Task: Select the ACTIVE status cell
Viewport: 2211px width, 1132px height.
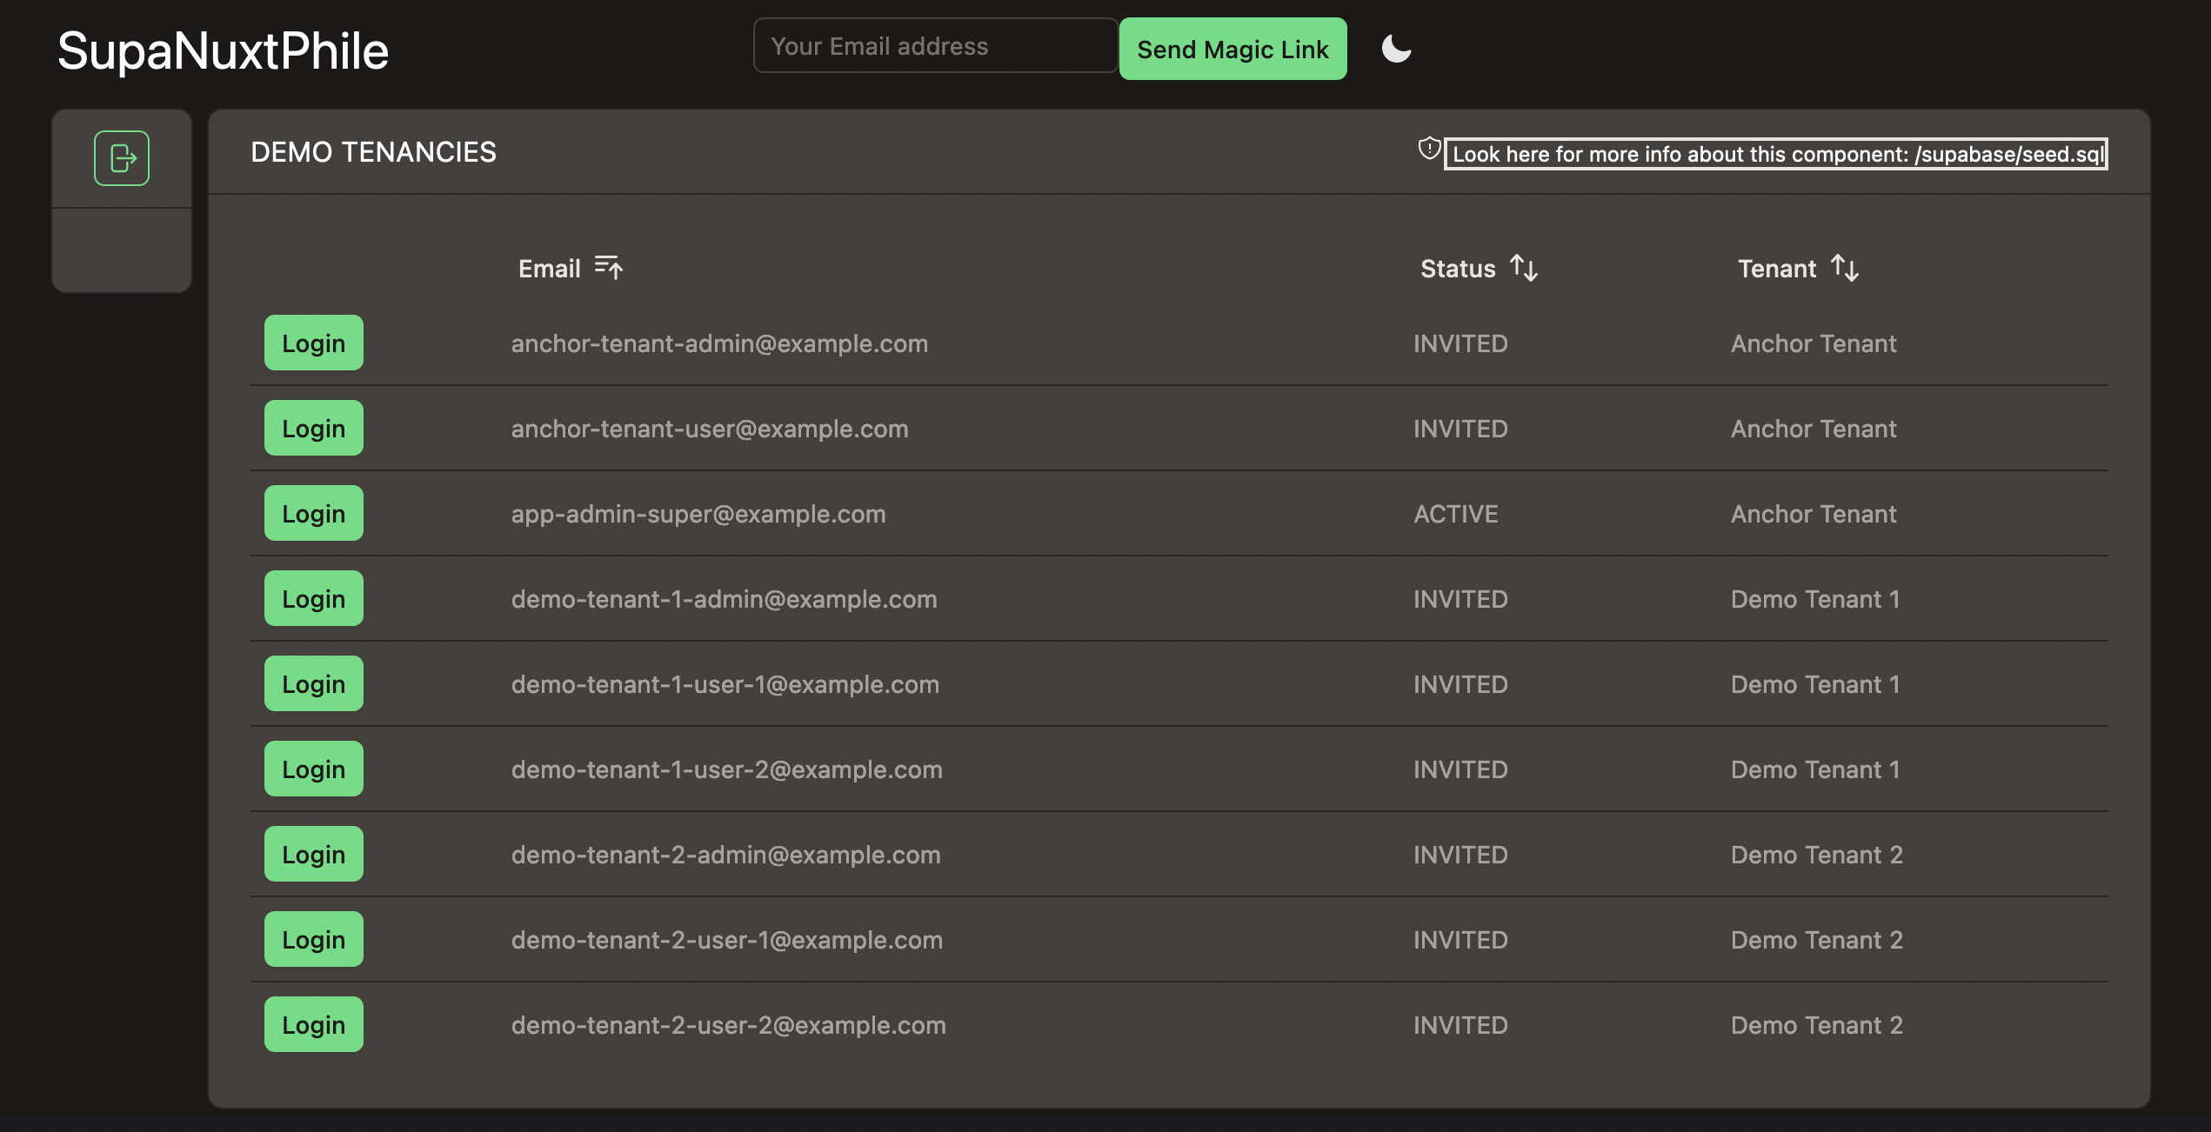Action: click(x=1456, y=514)
